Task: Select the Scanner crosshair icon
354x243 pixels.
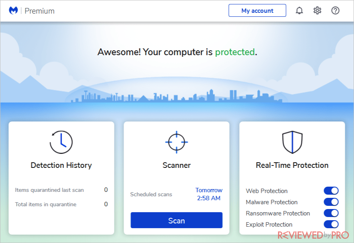Action: pos(176,141)
